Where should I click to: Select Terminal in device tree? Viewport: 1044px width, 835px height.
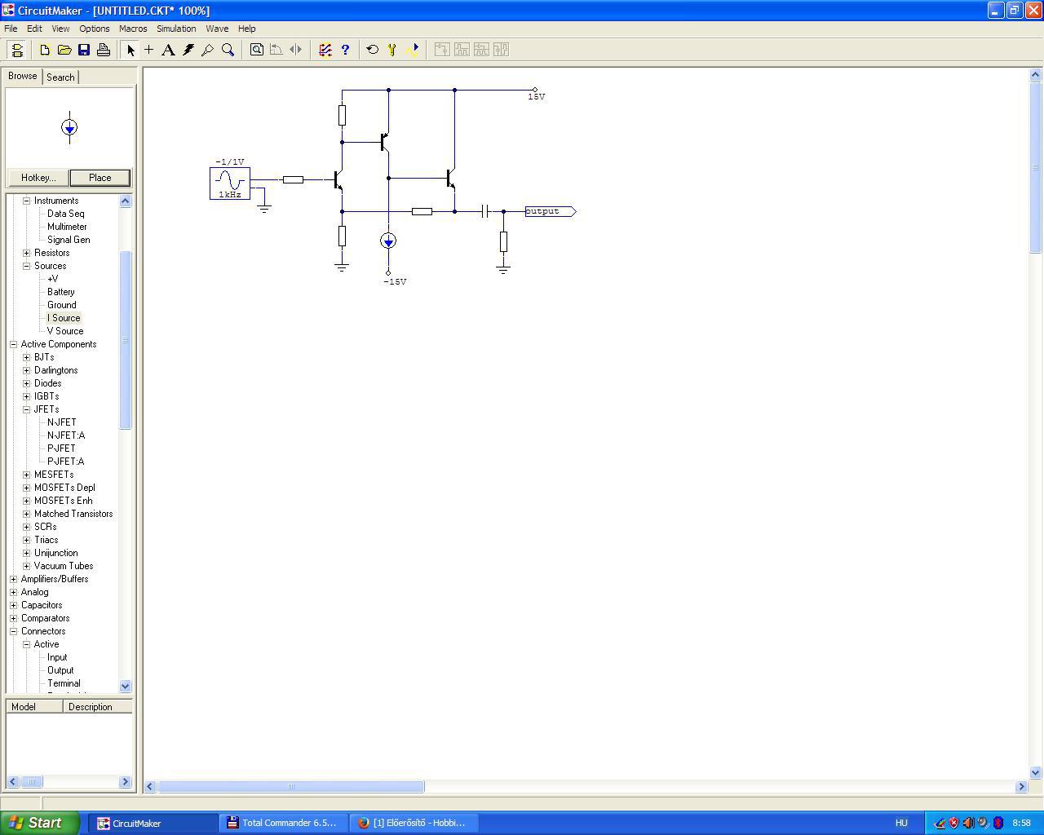pyautogui.click(x=64, y=683)
